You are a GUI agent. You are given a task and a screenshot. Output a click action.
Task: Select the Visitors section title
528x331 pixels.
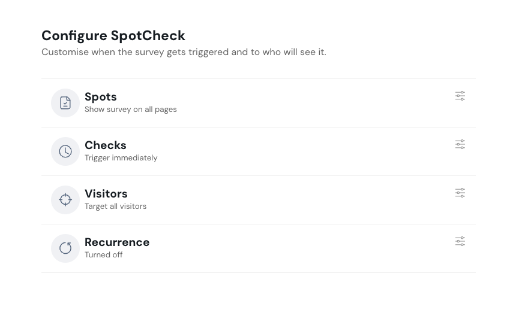(x=106, y=194)
